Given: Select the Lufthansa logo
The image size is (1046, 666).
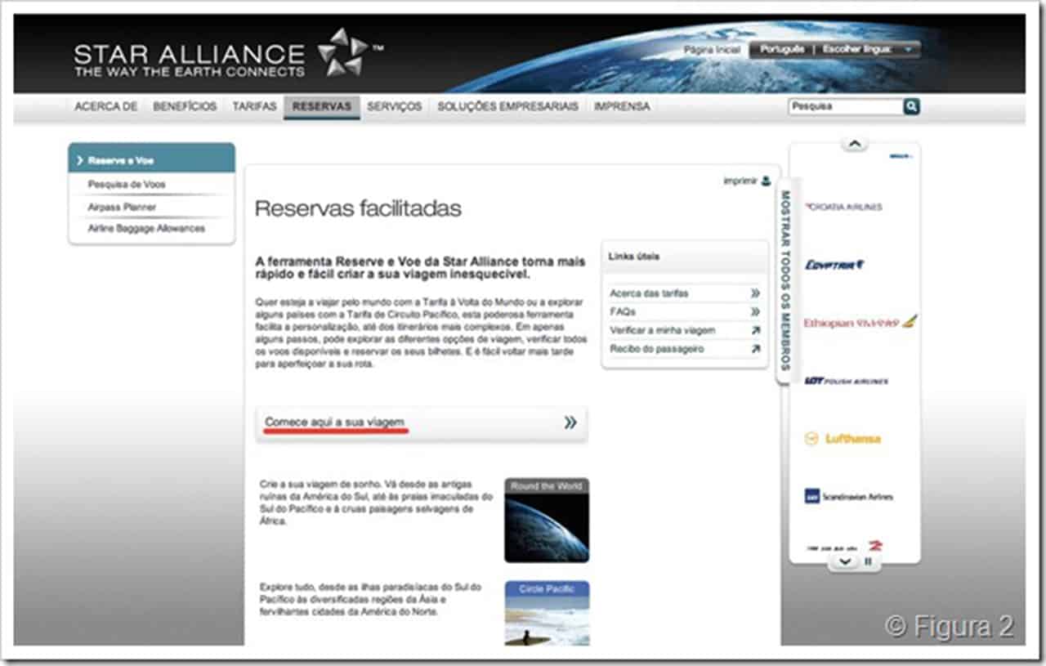Looking at the screenshot, I should (843, 439).
